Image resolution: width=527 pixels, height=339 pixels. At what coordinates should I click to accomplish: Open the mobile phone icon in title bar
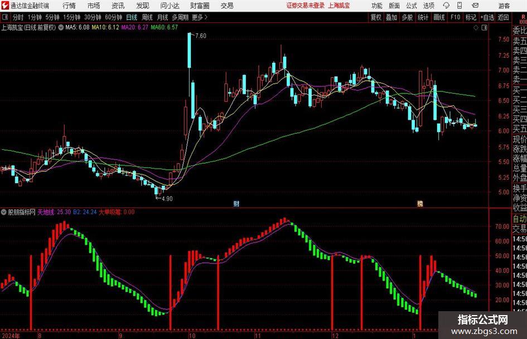coord(460,6)
